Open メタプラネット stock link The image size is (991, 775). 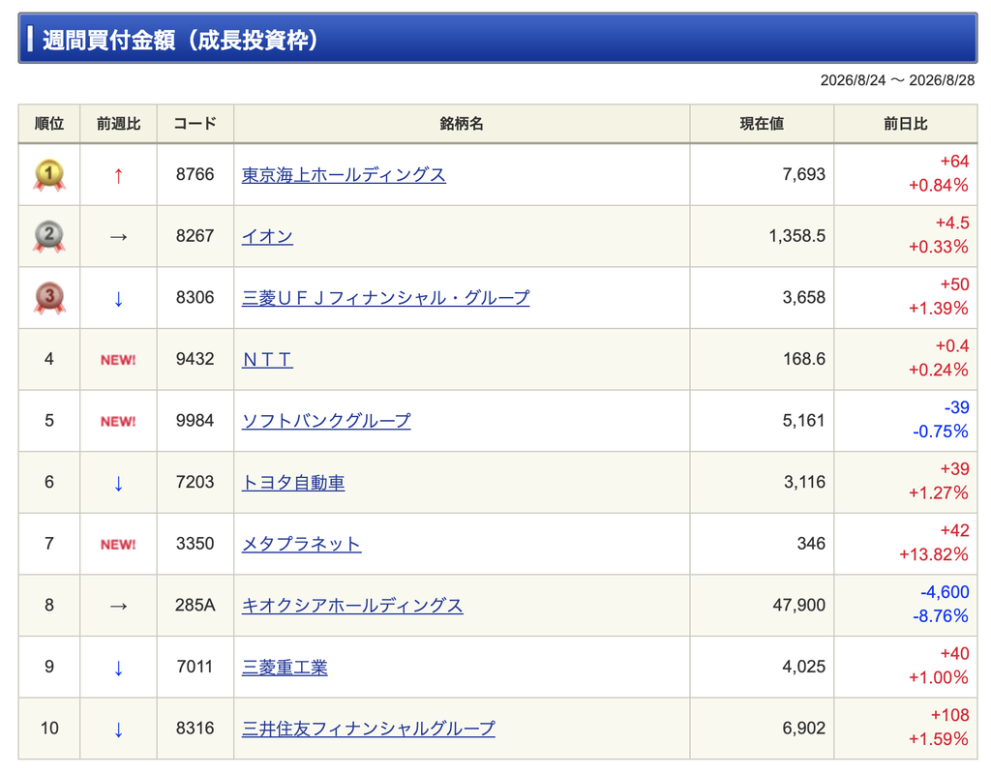tap(302, 544)
